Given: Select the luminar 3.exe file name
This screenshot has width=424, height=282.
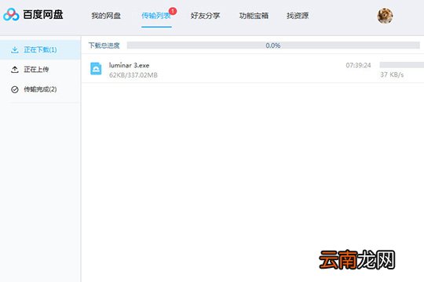Looking at the screenshot, I should 129,65.
